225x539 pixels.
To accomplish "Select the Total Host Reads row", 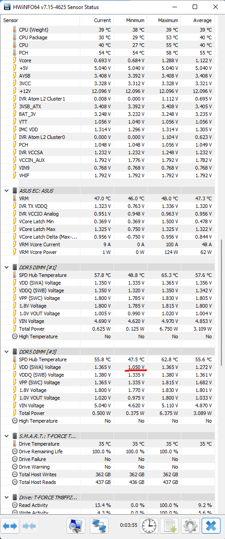I will point(108,482).
